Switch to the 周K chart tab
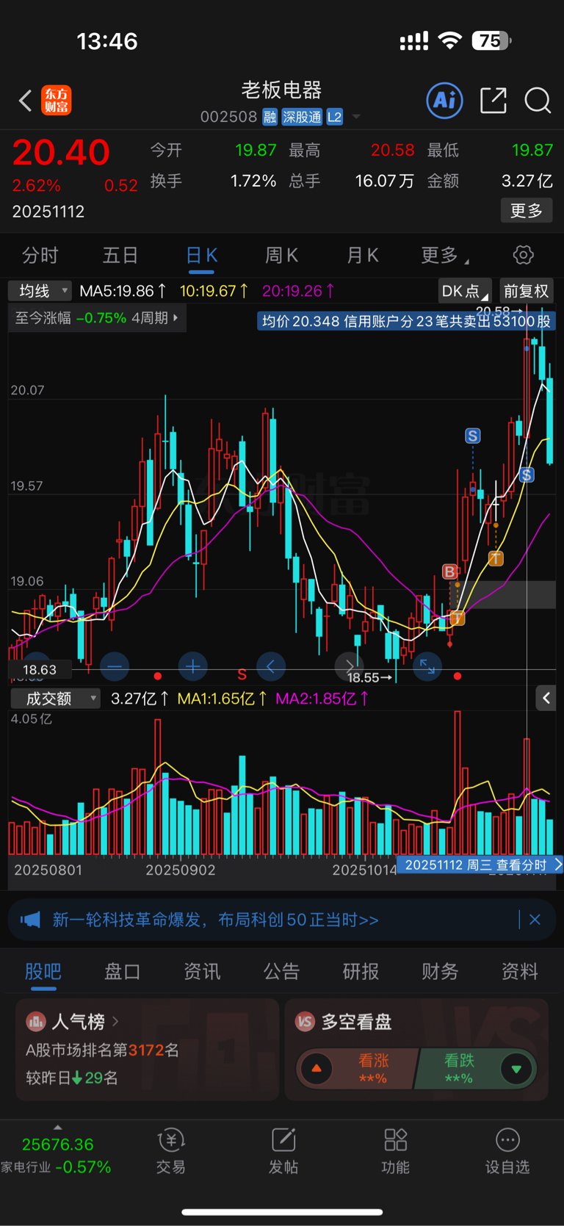Screen dimensions: 564x1226 point(281,255)
